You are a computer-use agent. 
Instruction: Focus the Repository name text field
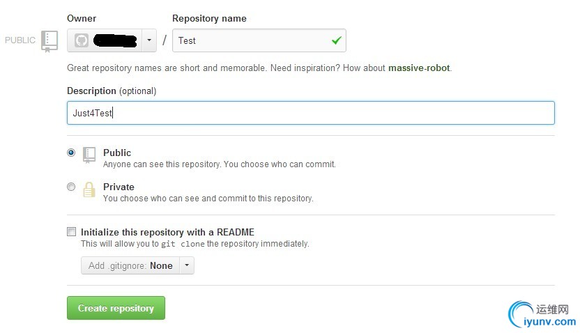click(x=251, y=40)
